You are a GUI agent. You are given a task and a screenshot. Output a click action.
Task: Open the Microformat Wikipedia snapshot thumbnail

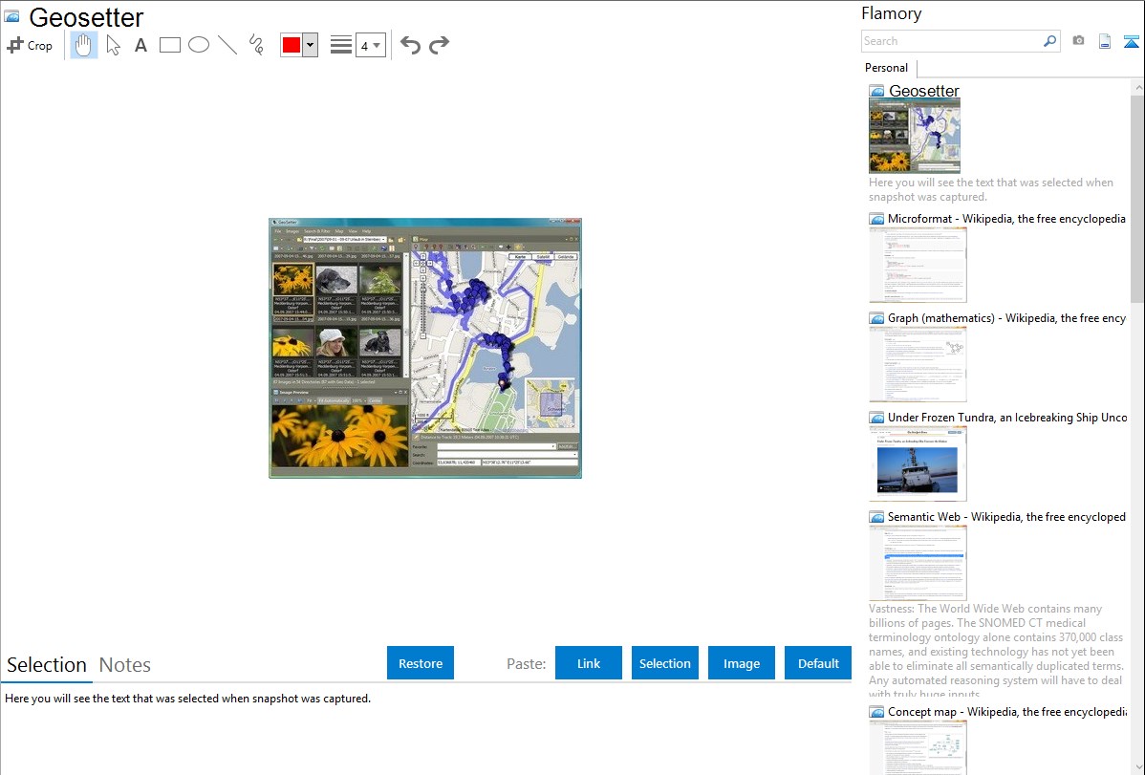coord(918,265)
